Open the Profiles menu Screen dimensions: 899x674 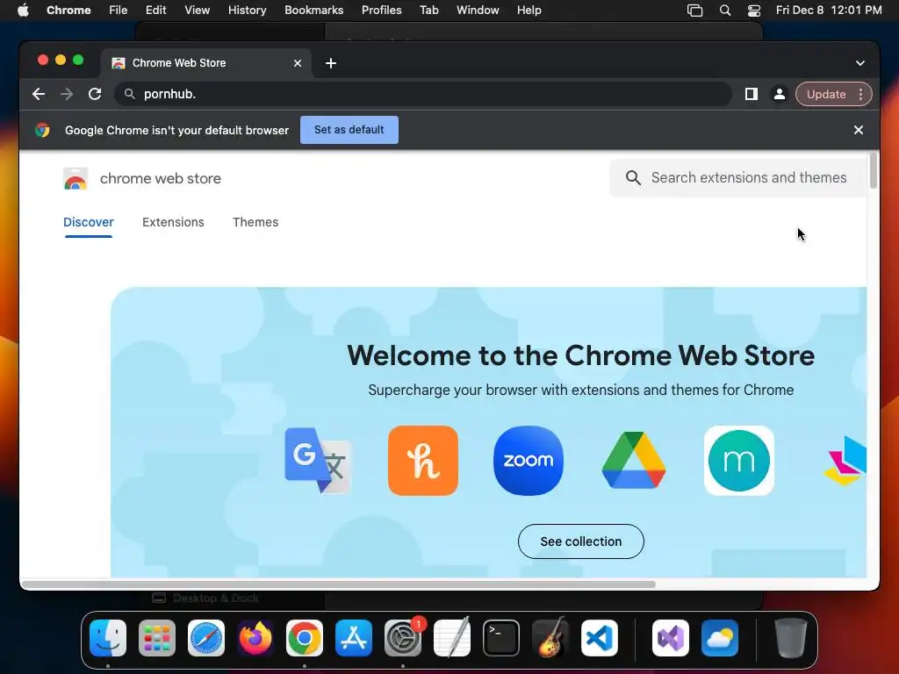382,11
